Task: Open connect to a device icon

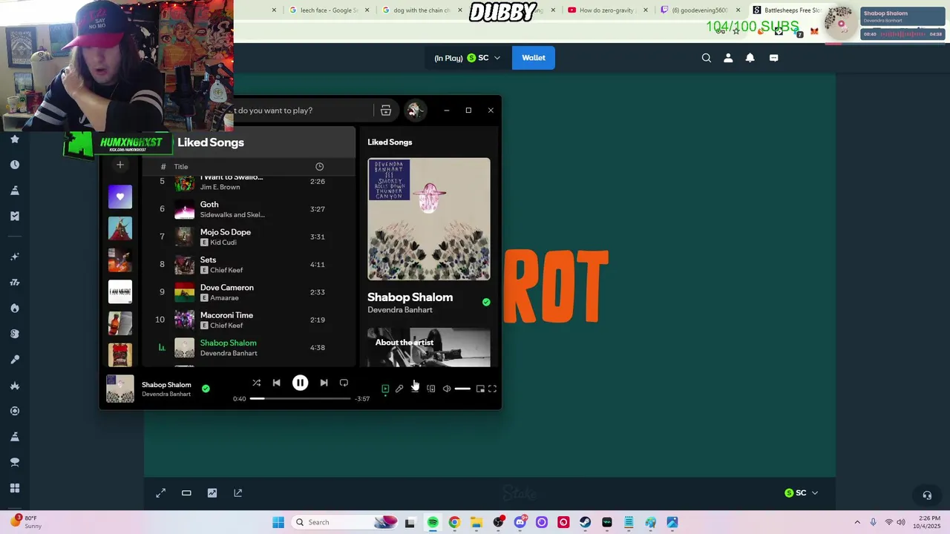Action: [x=431, y=389]
